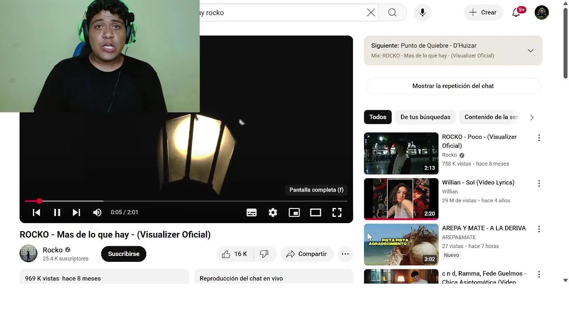The image size is (569, 320).
Task: Skip to the next video
Action: pos(76,212)
